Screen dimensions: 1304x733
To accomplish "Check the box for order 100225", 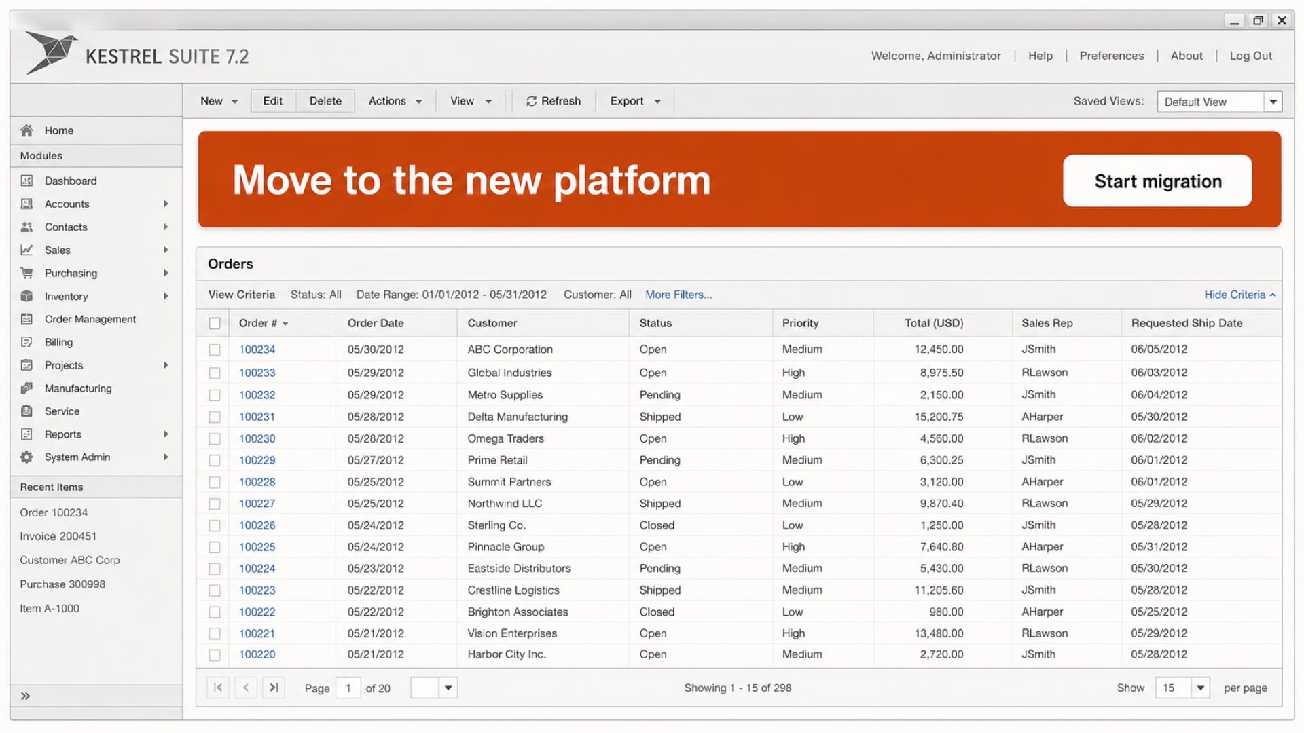I will (215, 547).
